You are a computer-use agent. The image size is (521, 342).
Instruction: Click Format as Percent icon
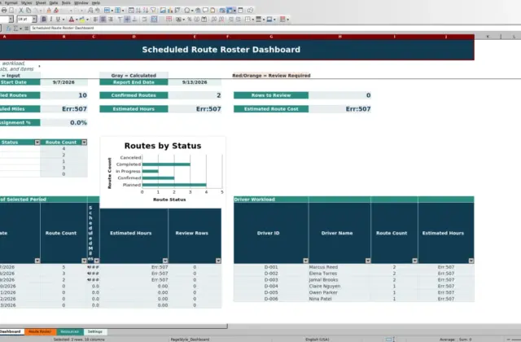pos(190,20)
